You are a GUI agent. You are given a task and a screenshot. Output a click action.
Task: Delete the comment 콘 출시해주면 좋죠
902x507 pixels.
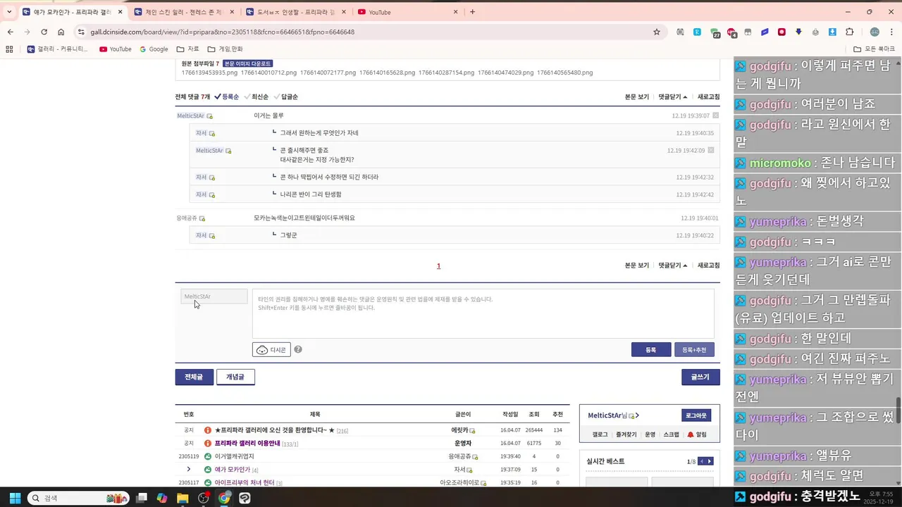(711, 150)
